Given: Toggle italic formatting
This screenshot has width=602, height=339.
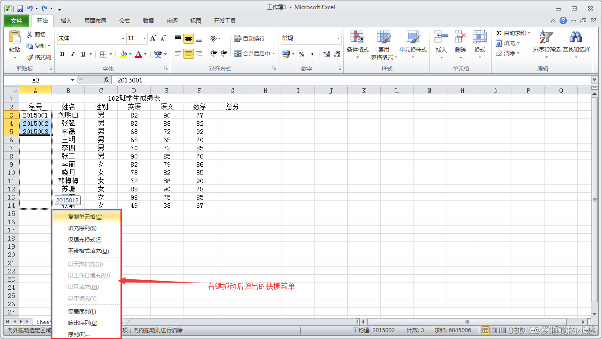Looking at the screenshot, I should pyautogui.click(x=73, y=54).
